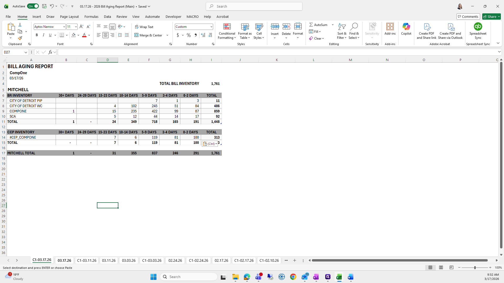Image resolution: width=504 pixels, height=283 pixels.
Task: Toggle Bold formatting button
Action: [x=37, y=35]
